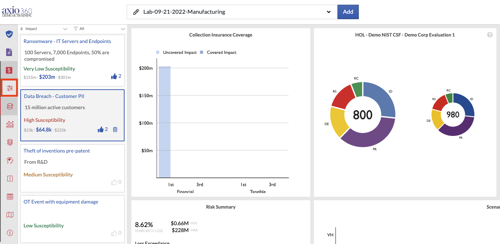
Task: Open the All filter dropdown
Action: coord(99,29)
